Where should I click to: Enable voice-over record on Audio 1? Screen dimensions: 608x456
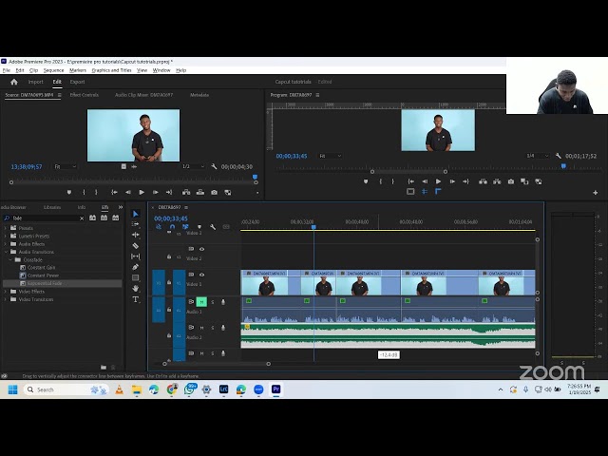[x=223, y=302]
